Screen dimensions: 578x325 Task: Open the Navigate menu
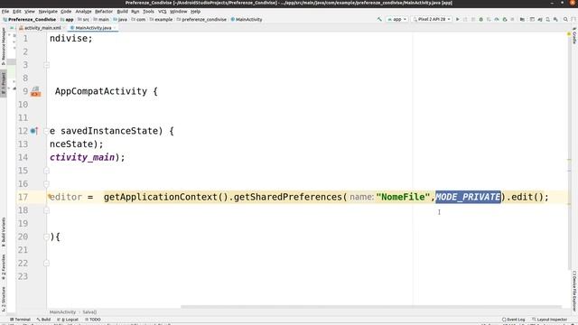[48, 12]
